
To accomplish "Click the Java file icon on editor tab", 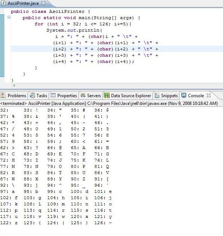I will [4, 3].
